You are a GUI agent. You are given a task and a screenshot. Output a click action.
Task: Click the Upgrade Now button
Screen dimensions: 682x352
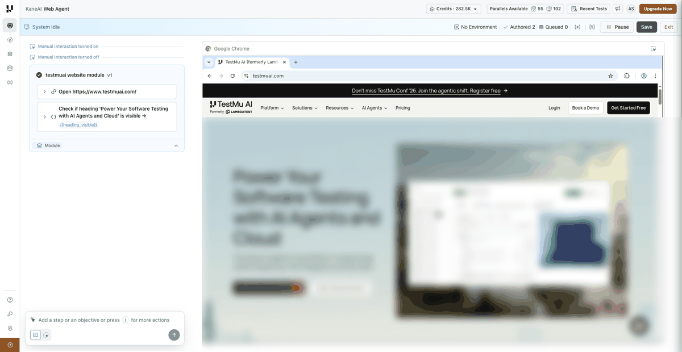(x=658, y=9)
